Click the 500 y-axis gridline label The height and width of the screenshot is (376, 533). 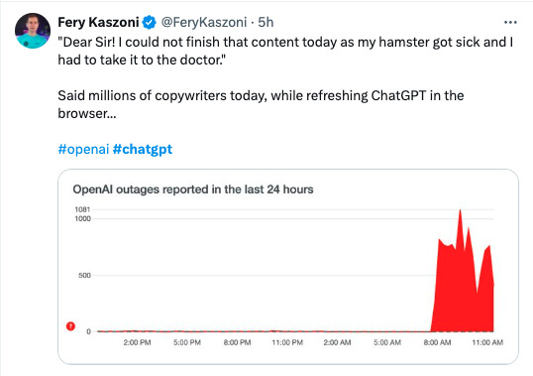tap(84, 275)
